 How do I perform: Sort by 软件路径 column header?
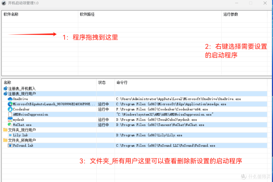pos(87,14)
